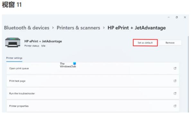The image size is (191, 117).
Task: Click the Print test page row
Action: pyautogui.click(x=93, y=81)
